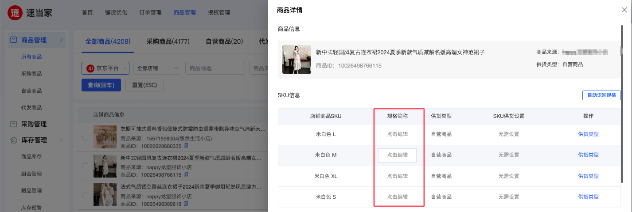The height and width of the screenshot is (212, 632).
Task: Open 订单管理 top navigation item
Action: [150, 12]
